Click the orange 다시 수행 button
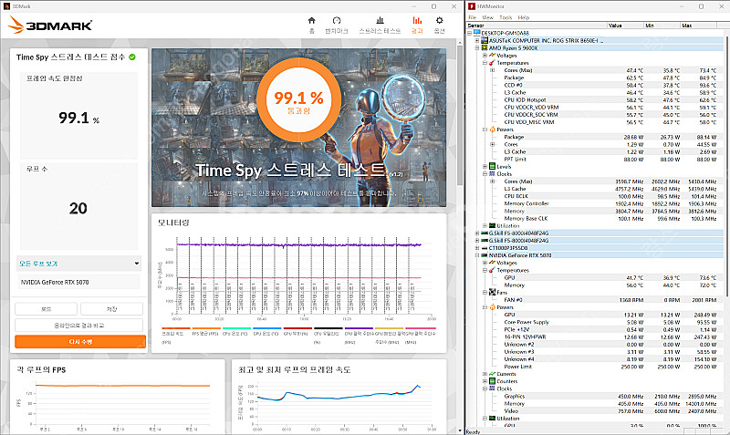This screenshot has width=730, height=435. (x=80, y=341)
